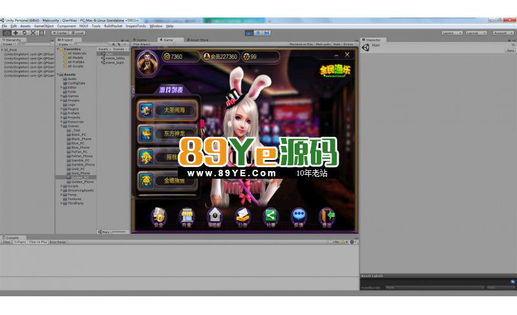Screen dimensions: 517x315
Task: Select the Move tool in toolbar
Action: 16,33
